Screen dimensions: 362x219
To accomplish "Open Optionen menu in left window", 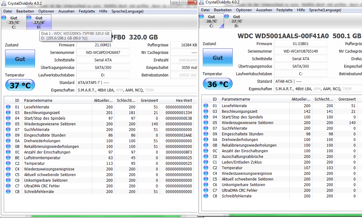I will 46,11.
